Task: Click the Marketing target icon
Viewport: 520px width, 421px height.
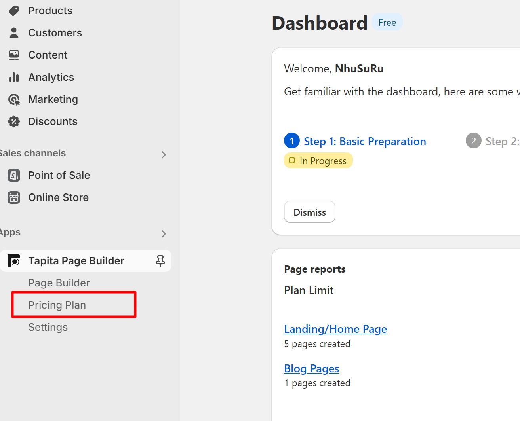Action: [14, 99]
